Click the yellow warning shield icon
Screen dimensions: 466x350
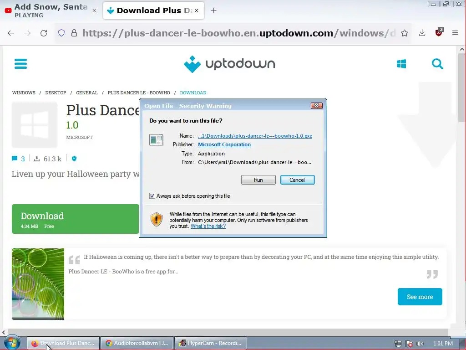click(157, 219)
